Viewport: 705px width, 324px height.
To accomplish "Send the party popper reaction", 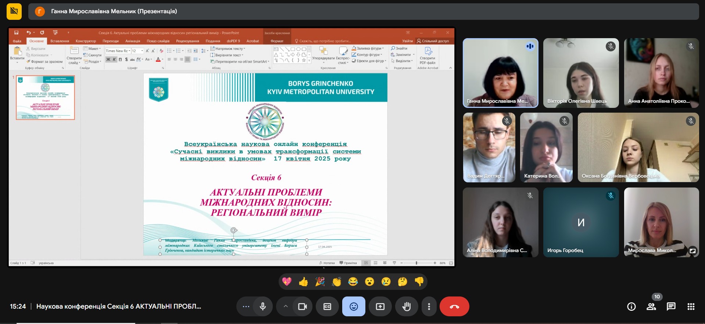I will 320,281.
